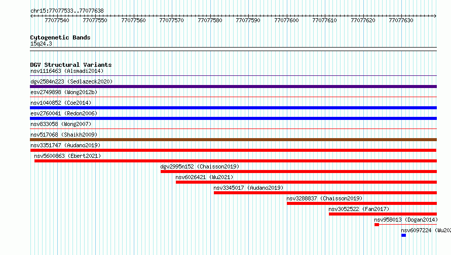This screenshot has width=451, height=255.
Task: Click ruler position 77077600
Action: click(x=286, y=20)
